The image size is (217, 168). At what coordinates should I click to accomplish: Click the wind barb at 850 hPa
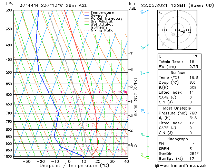pos(145,135)
